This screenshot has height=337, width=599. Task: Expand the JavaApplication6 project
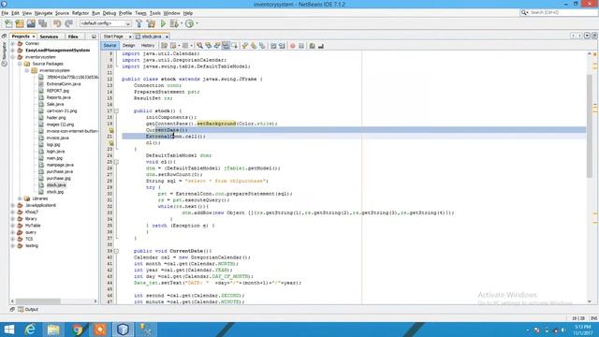point(13,206)
